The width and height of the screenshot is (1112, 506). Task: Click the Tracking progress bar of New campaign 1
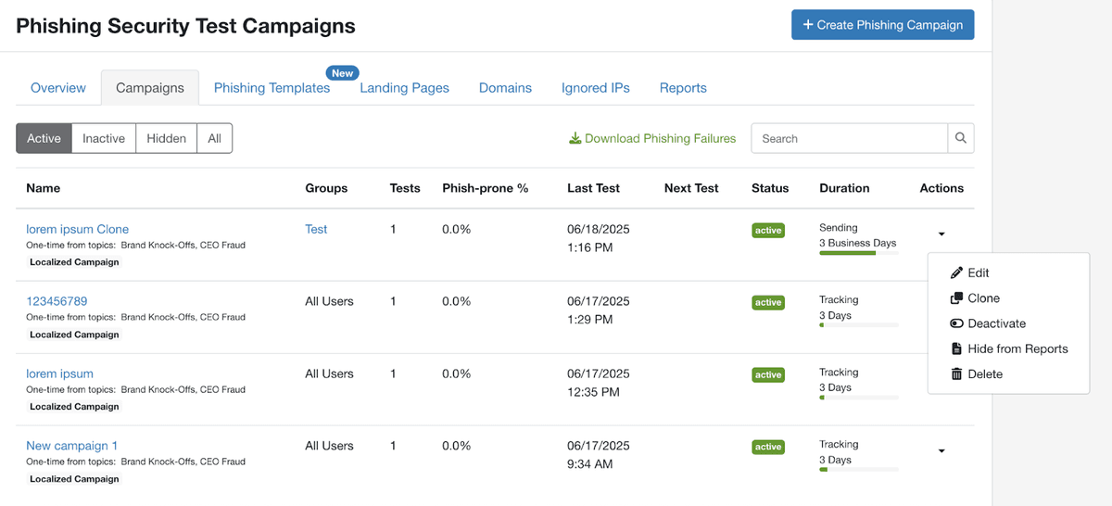pos(859,470)
